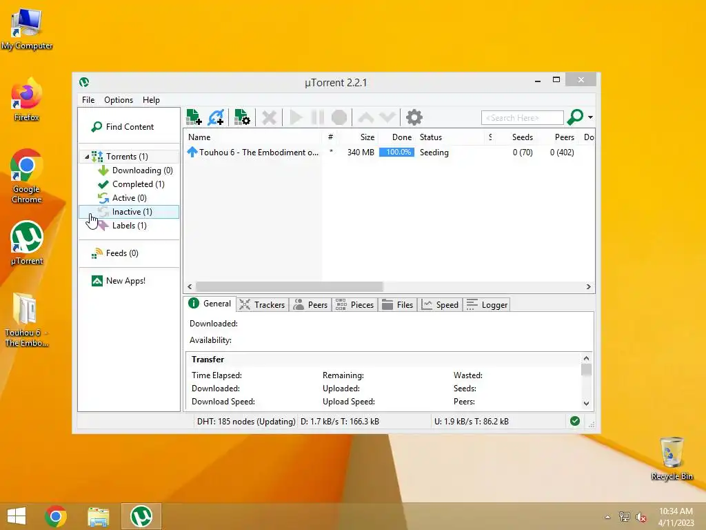Click the Pause torrent icon
Image resolution: width=706 pixels, height=530 pixels.
[x=317, y=117]
